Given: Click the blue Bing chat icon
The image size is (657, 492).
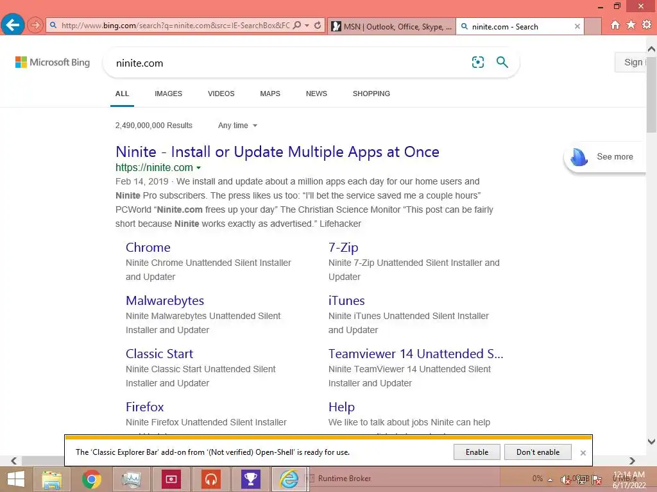Looking at the screenshot, I should [x=579, y=157].
